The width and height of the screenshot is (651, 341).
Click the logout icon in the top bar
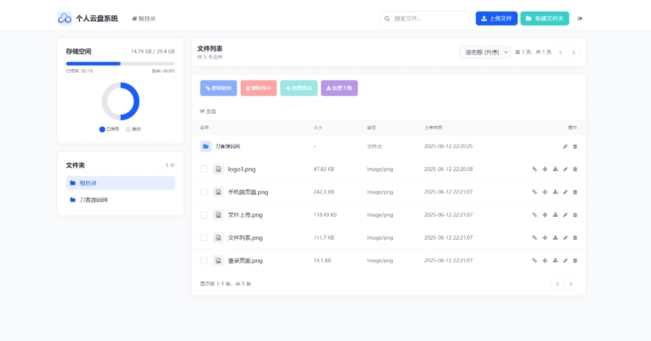coord(580,19)
